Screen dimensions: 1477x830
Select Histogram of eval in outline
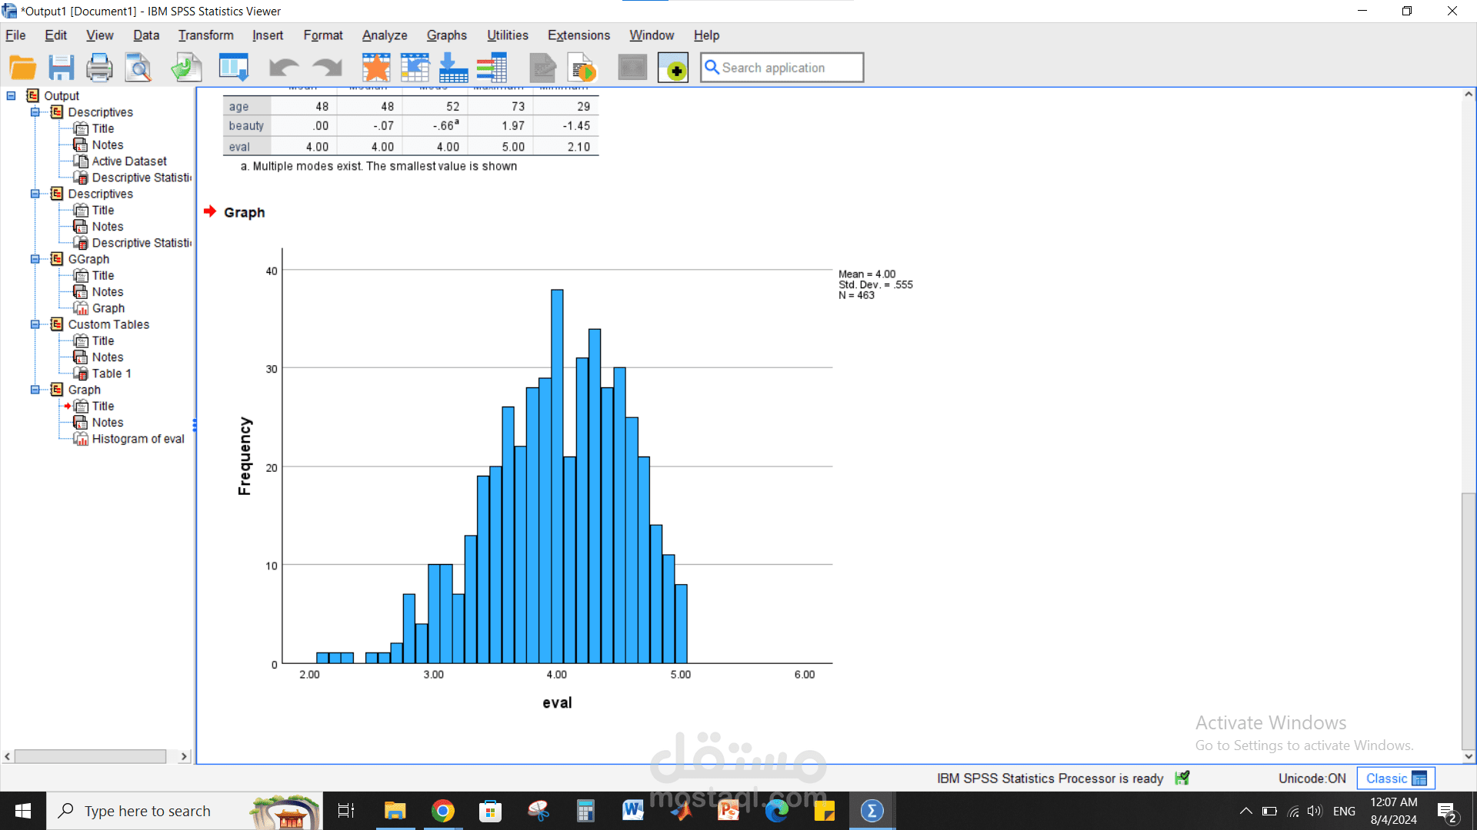tap(138, 439)
